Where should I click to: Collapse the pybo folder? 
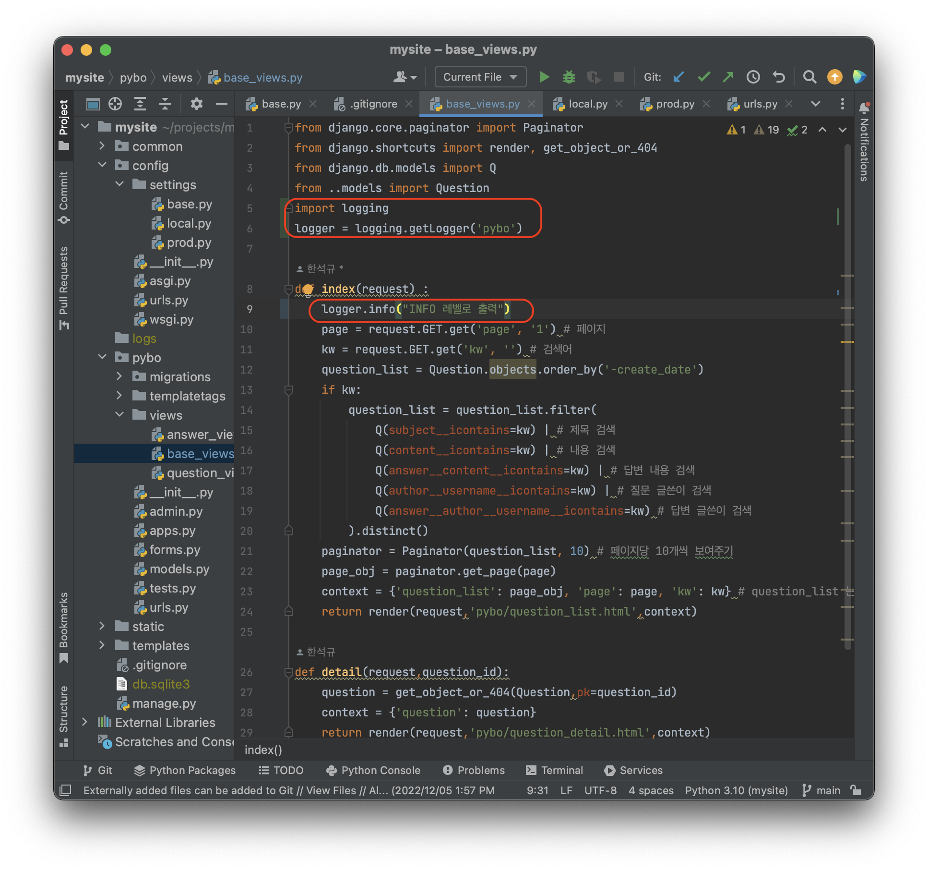pyautogui.click(x=102, y=357)
